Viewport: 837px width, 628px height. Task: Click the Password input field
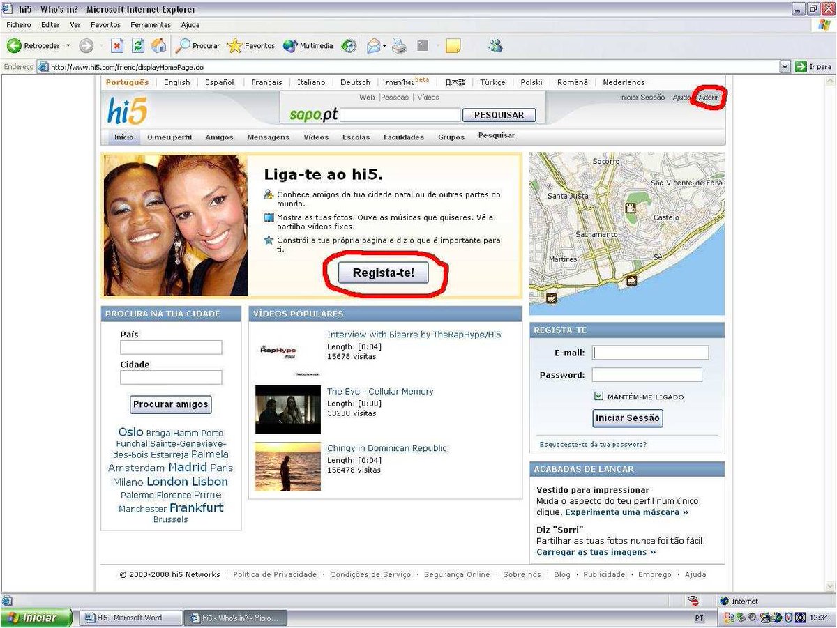pyautogui.click(x=647, y=375)
